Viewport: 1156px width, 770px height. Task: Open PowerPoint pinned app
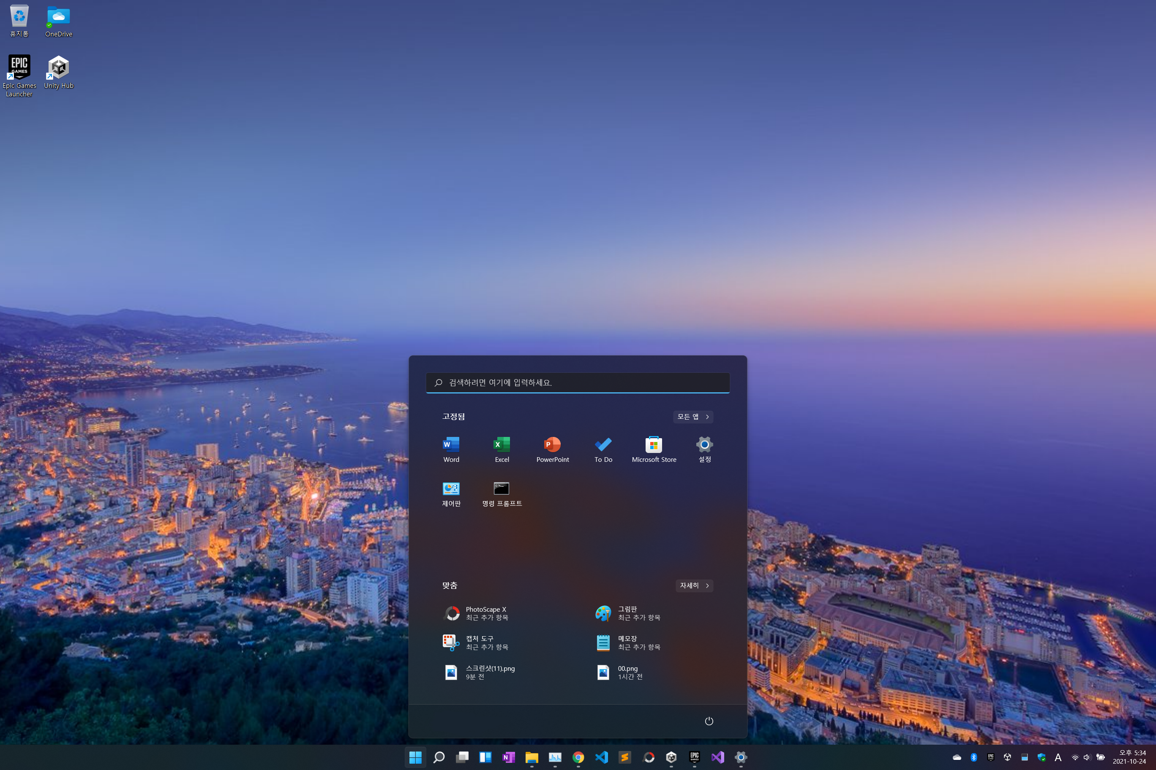pos(553,449)
